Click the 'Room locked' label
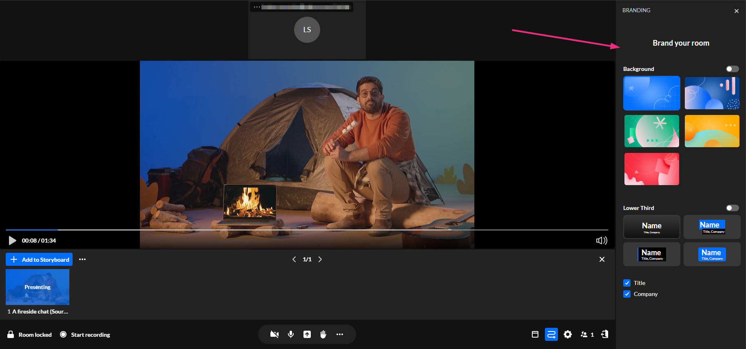 pyautogui.click(x=35, y=335)
